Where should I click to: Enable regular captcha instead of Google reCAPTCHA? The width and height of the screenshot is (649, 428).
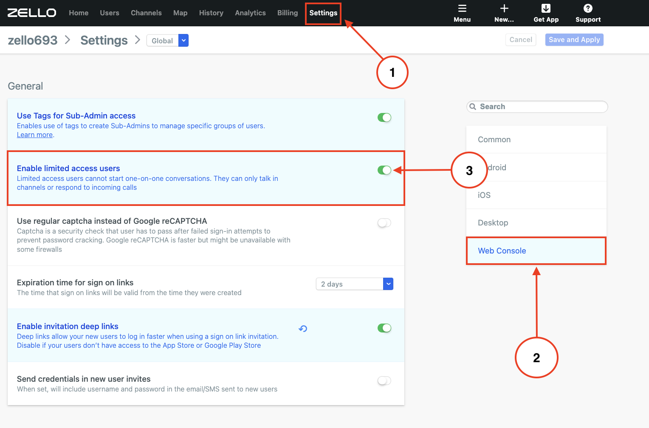pyautogui.click(x=384, y=222)
